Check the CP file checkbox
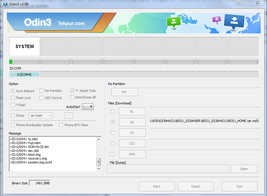This screenshot has height=196, width=267. pos(113,132)
